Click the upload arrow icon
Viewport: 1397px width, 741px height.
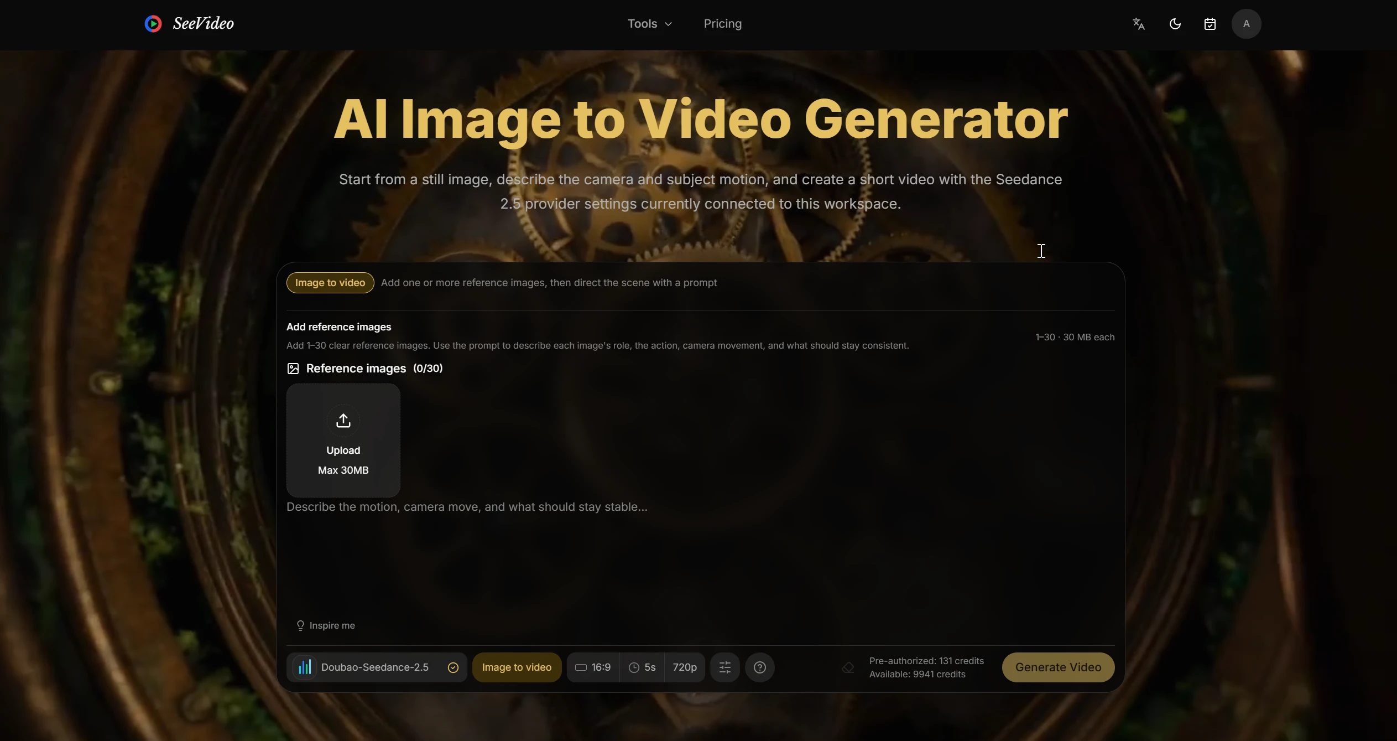(343, 421)
